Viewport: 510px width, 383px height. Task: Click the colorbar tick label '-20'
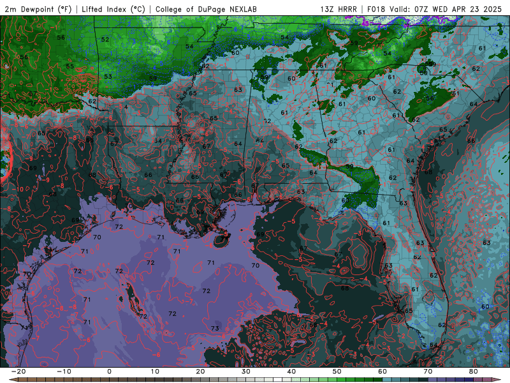(x=18, y=372)
